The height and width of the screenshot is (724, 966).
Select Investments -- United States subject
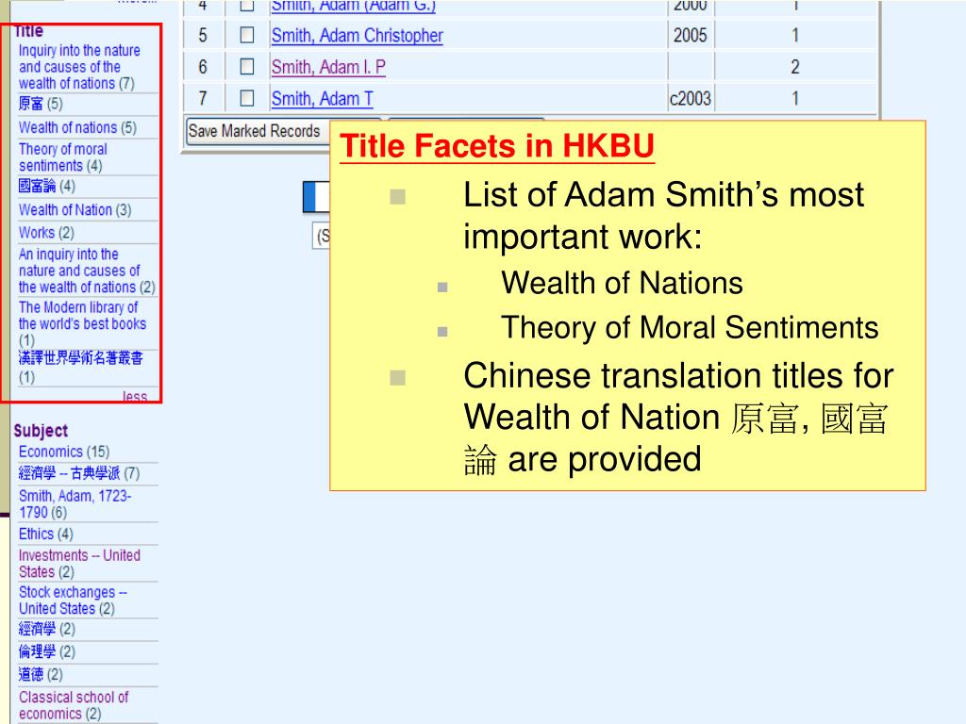(x=79, y=564)
